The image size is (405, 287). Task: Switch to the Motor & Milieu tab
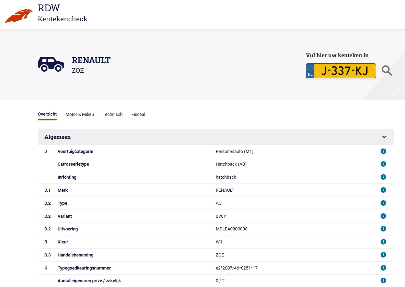[80, 114]
